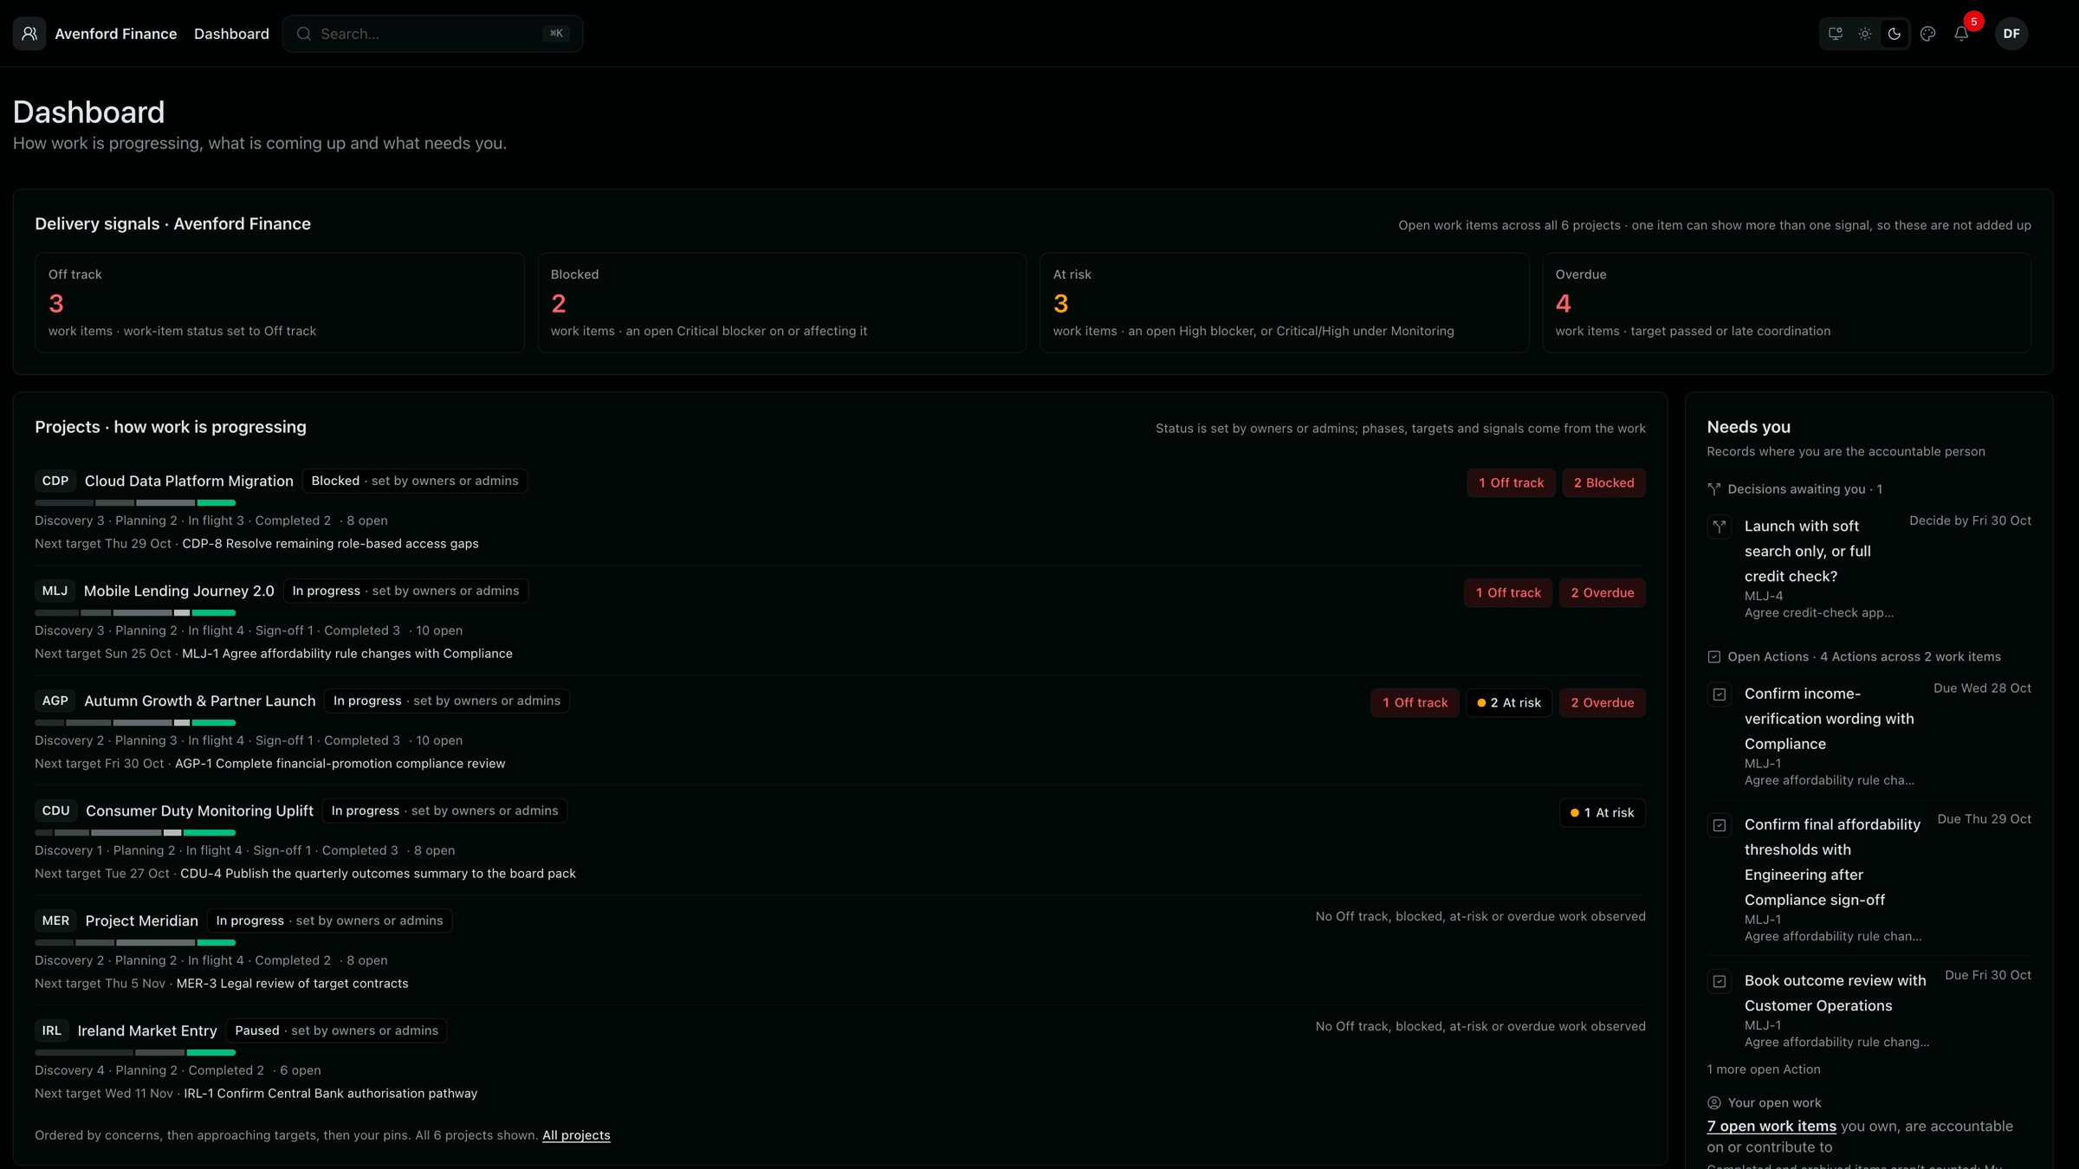Click the Avenford Finance workspace logo icon
Screen dimensions: 2079x1169
click(29, 34)
